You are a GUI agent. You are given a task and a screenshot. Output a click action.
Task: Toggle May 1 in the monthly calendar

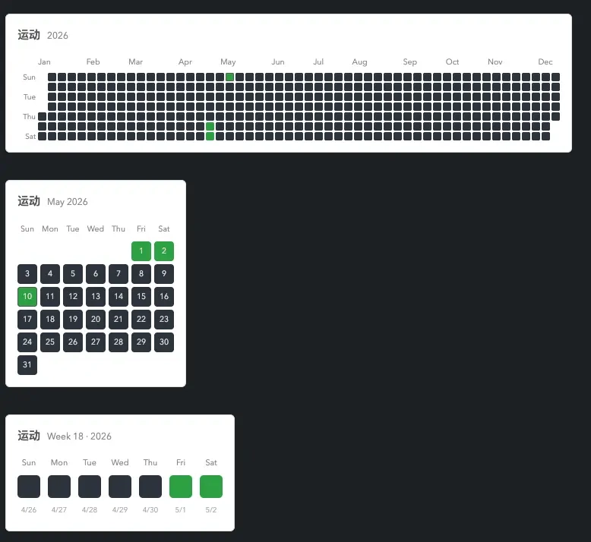(x=141, y=251)
